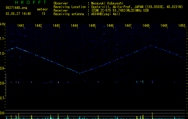188x119 pixels.
Task: Click frequency axis label 0.8
Action: point(2,83)
